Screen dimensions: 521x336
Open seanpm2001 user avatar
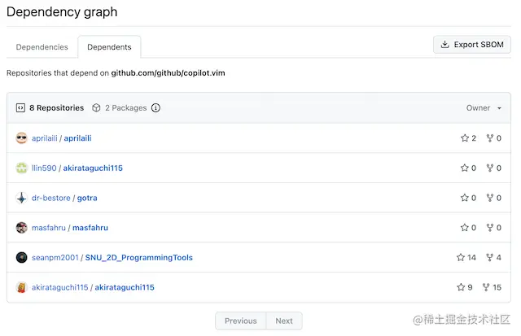coord(22,258)
